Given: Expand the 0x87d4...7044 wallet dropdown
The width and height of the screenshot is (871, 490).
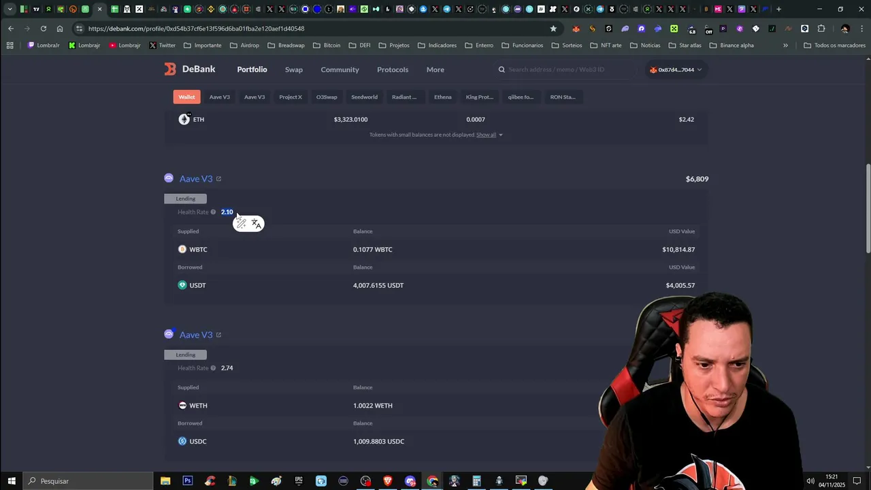Looking at the screenshot, I should pyautogui.click(x=676, y=69).
